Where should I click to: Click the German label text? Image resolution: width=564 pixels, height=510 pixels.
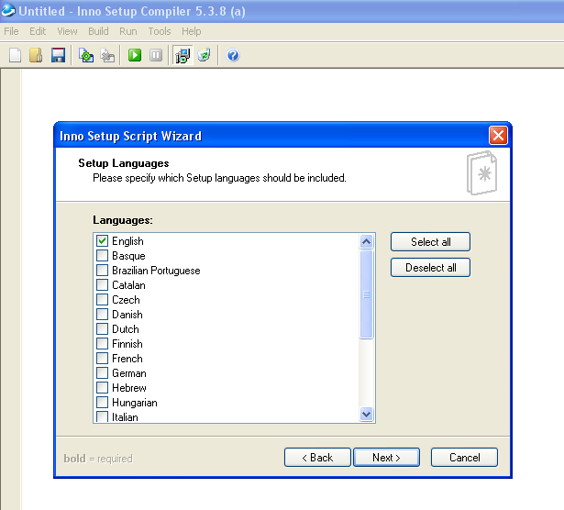click(129, 373)
